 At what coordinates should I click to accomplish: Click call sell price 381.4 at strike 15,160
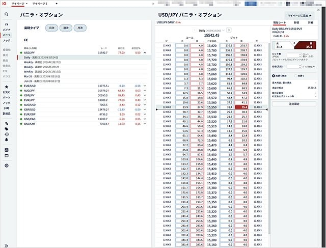(182, 244)
